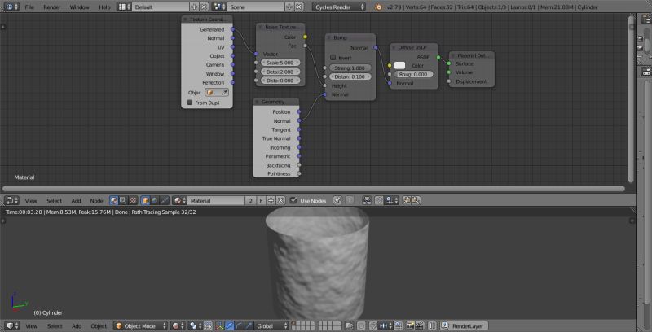This screenshot has width=652, height=332.
Task: Click the Blender logo icon
Action: click(x=377, y=7)
